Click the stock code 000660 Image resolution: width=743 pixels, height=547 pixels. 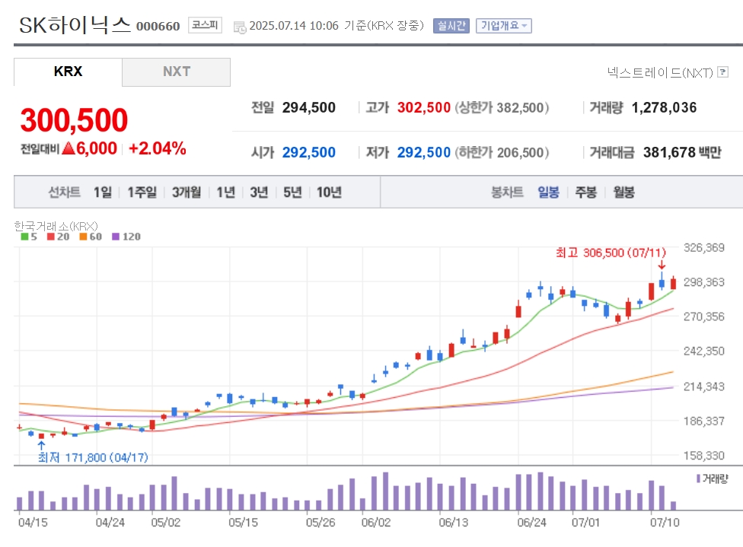[158, 26]
